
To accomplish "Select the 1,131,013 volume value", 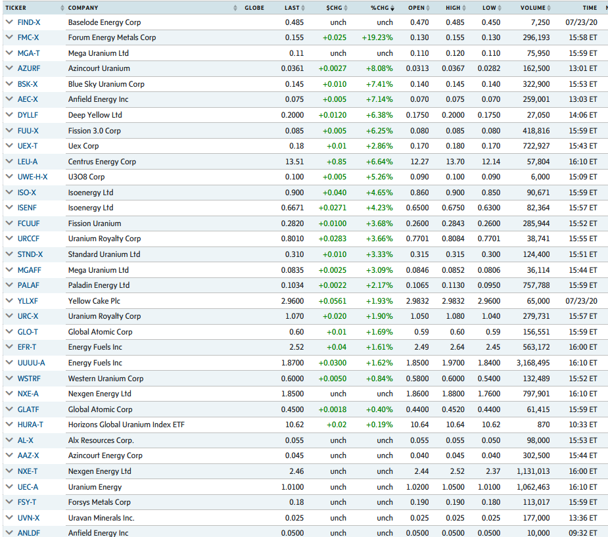I will (x=533, y=471).
